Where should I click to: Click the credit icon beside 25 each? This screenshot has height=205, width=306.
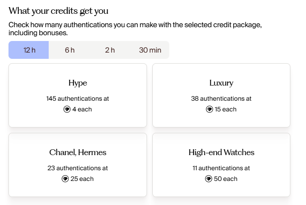click(x=65, y=179)
